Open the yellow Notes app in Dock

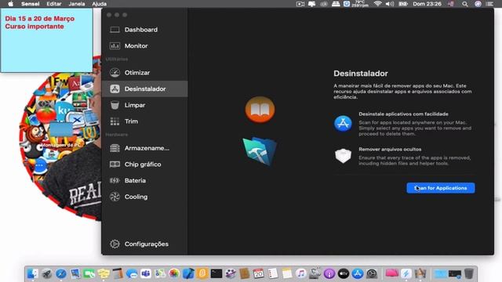(287, 273)
